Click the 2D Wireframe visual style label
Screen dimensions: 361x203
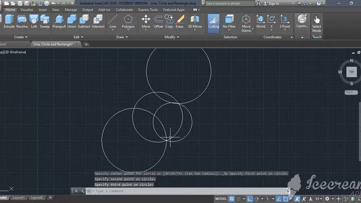coord(15,52)
